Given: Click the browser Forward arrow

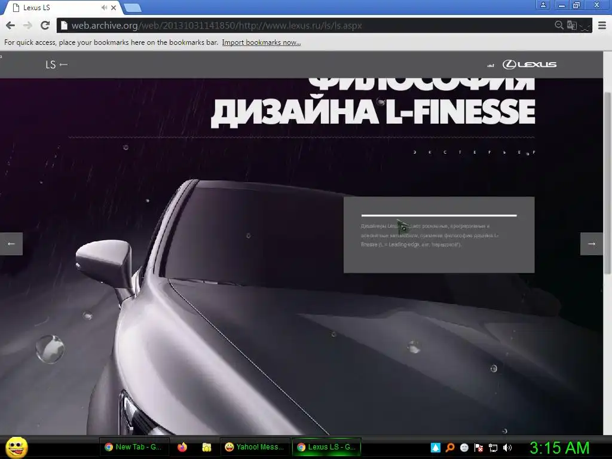Looking at the screenshot, I should tap(27, 26).
